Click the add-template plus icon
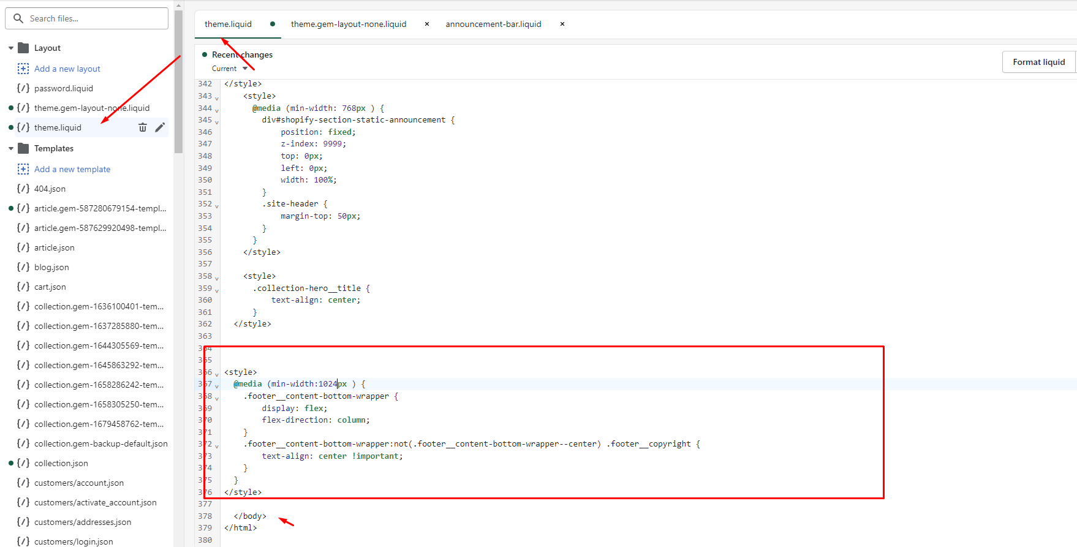Image resolution: width=1077 pixels, height=547 pixels. 23,169
